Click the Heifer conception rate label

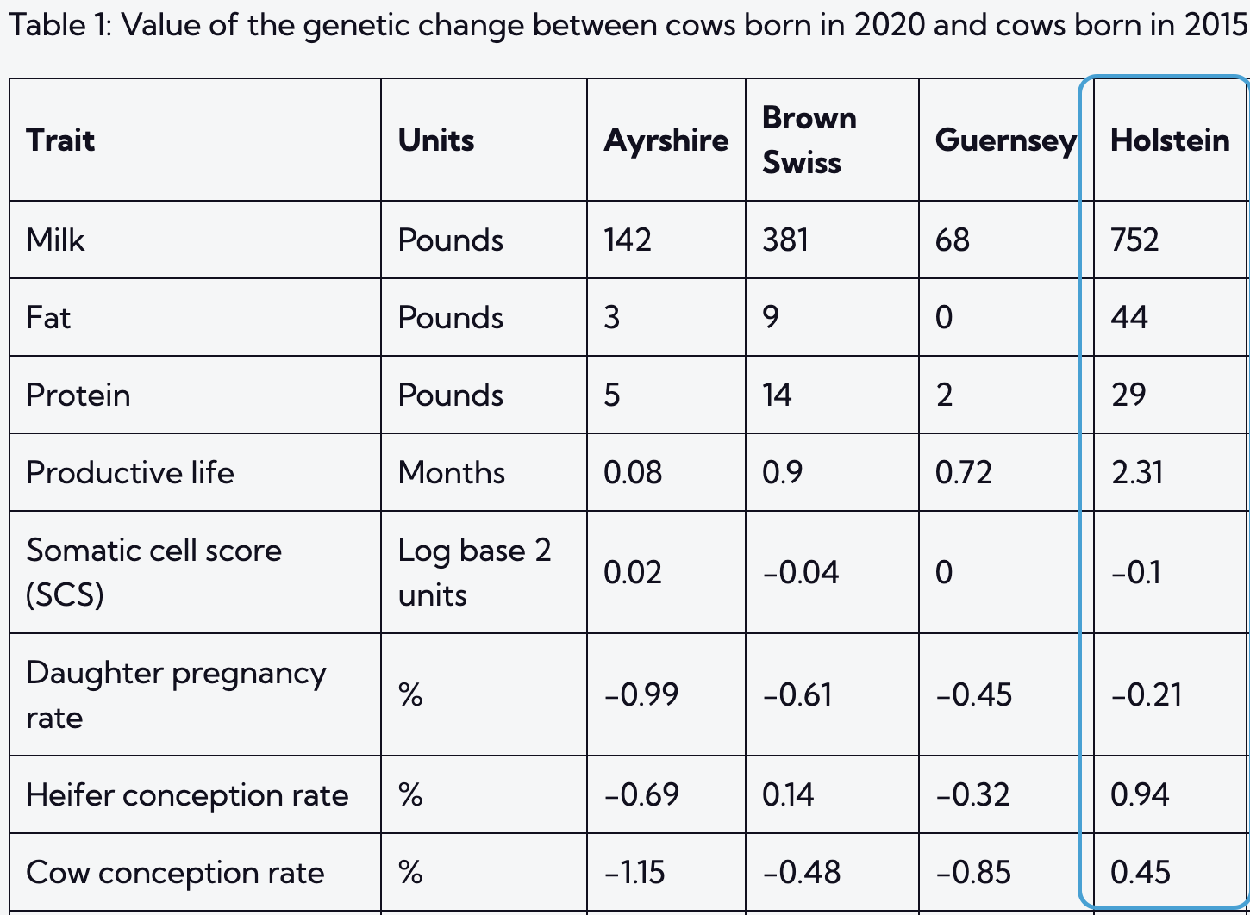187,794
